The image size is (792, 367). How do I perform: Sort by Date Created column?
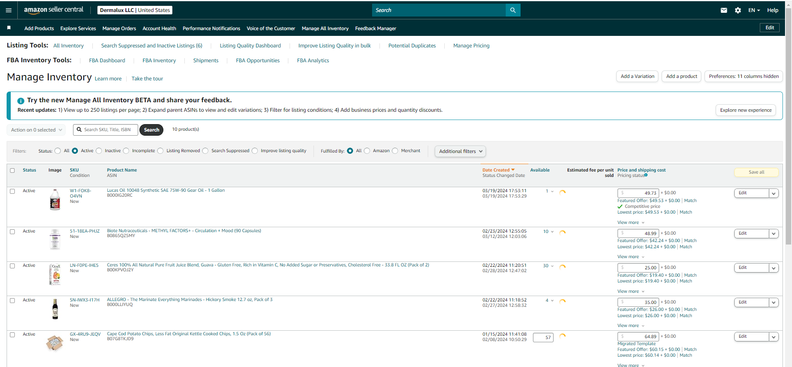(498, 170)
